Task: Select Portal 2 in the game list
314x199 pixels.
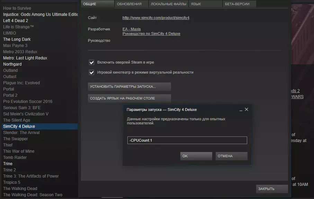Action: point(10,95)
